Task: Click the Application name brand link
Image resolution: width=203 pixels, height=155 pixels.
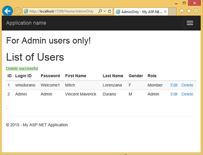Action: tap(26, 23)
